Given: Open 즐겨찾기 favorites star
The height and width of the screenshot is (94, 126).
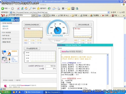Looking at the screenshot, I should pos(42,8).
